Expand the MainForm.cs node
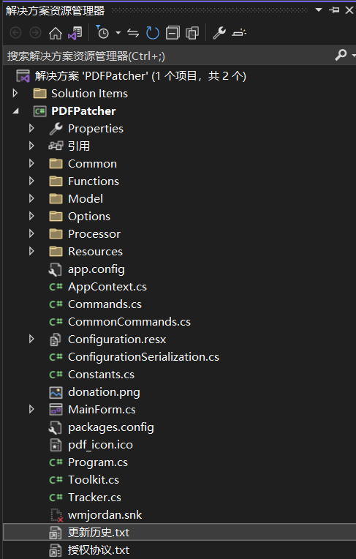This screenshot has width=356, height=559. tap(31, 409)
